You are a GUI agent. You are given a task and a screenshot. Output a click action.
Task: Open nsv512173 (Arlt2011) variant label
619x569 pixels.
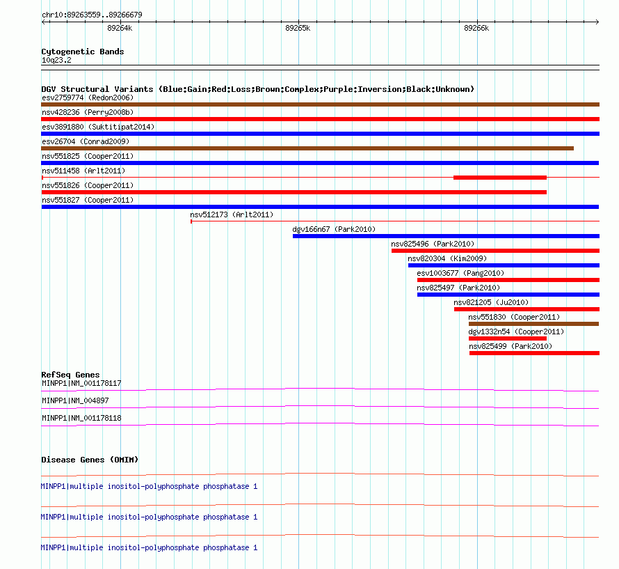232,215
